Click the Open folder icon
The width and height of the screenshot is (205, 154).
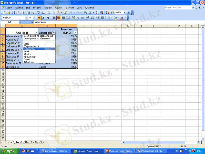click(8, 13)
